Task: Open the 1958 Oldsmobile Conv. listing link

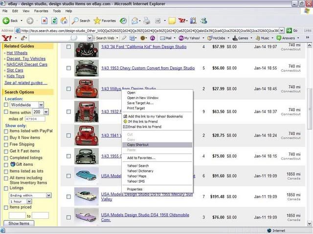Action: coord(145,217)
